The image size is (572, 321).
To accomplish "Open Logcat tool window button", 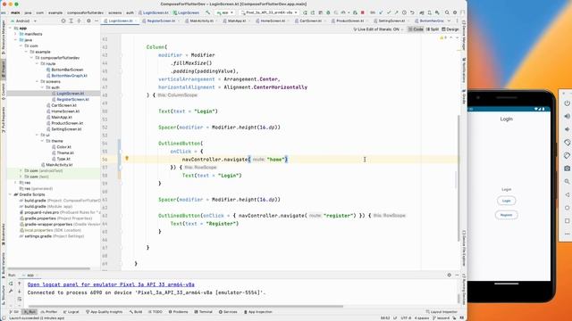I will (71, 312).
